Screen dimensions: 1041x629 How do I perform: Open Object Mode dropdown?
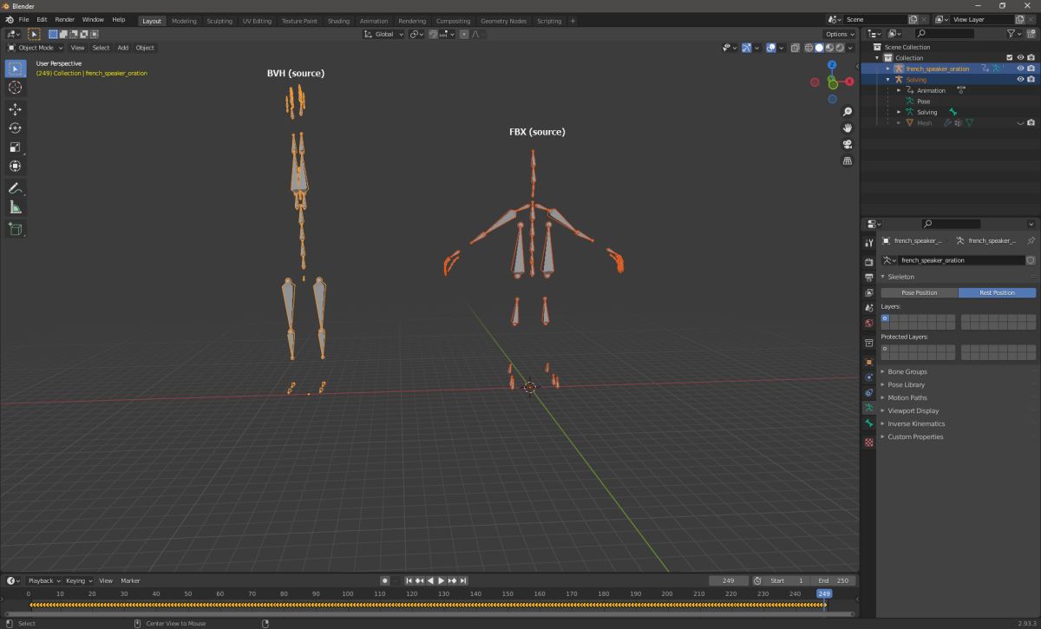(x=36, y=48)
